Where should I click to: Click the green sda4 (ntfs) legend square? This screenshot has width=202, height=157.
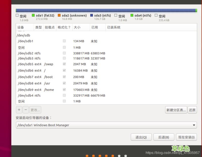(x=132, y=15)
